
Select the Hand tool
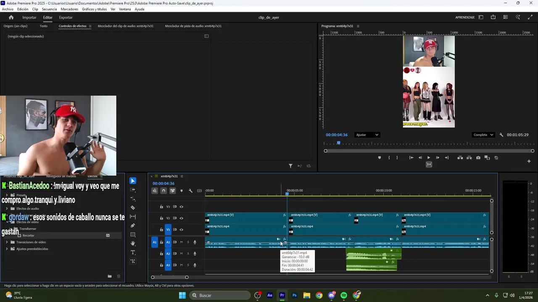[x=133, y=243]
